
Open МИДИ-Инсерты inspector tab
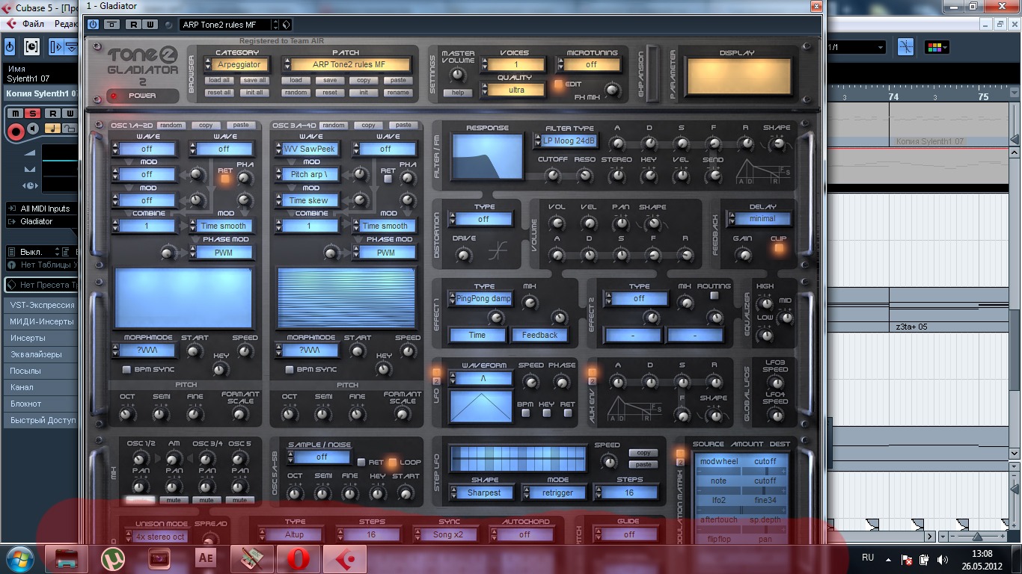42,321
